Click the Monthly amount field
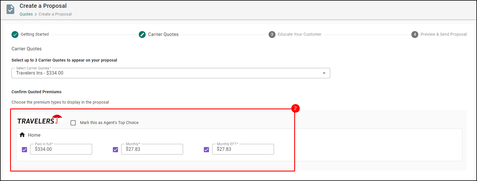Image resolution: width=477 pixels, height=181 pixels. pos(152,149)
